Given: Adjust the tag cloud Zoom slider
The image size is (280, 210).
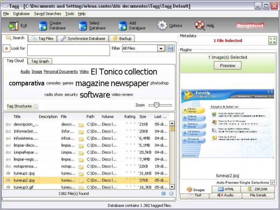Looking at the screenshot, I should 156,105.
